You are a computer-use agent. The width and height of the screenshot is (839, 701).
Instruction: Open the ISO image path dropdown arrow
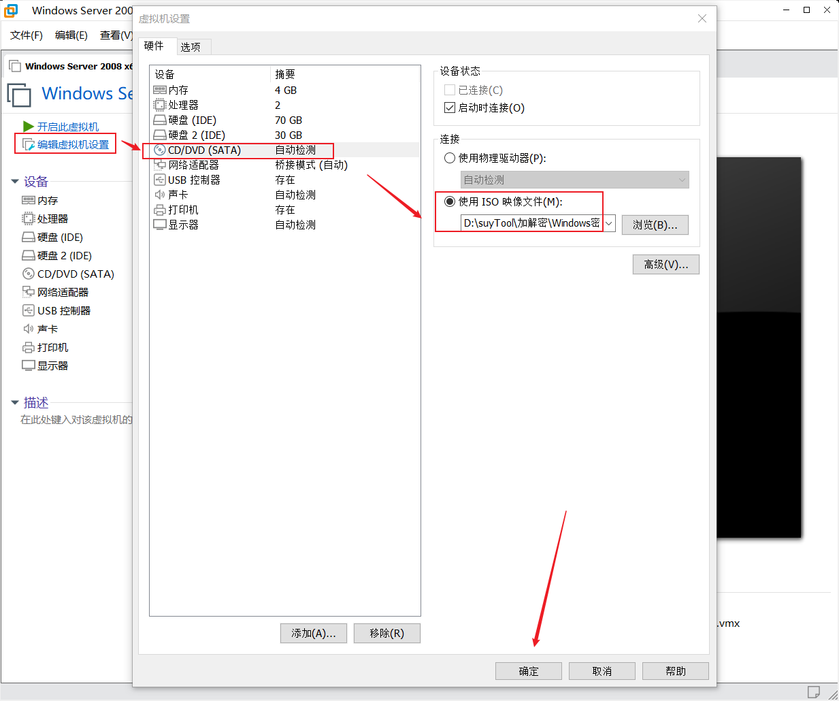click(x=609, y=223)
